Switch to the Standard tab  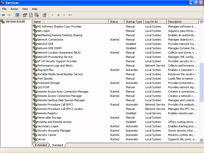pos(57,145)
